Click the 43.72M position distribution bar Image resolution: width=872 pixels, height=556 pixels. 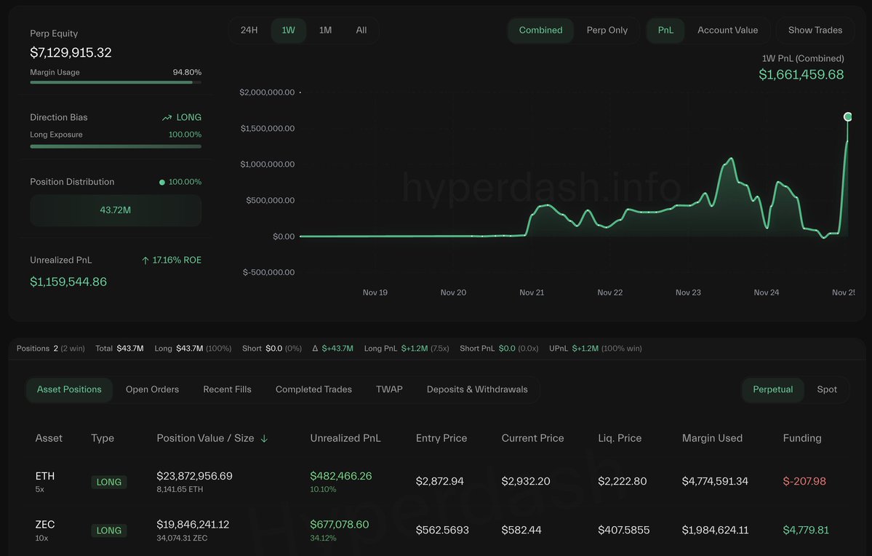116,210
